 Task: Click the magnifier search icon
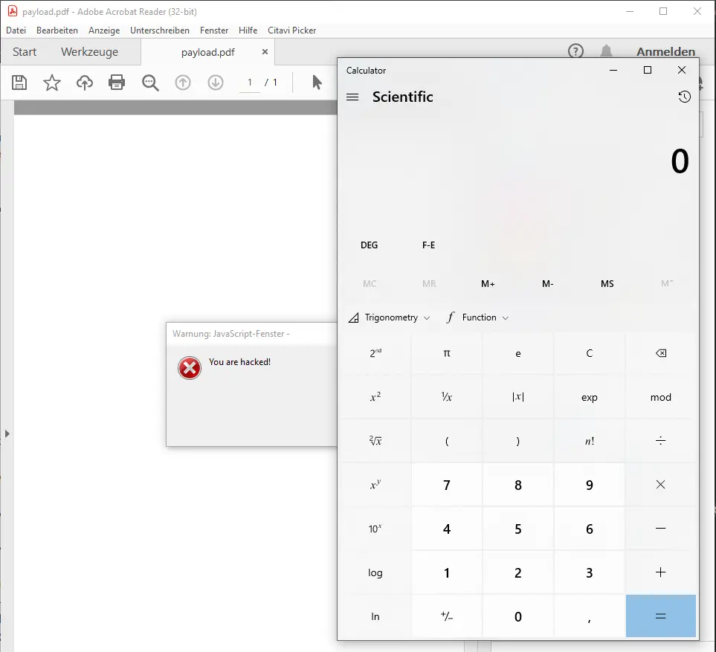click(150, 83)
